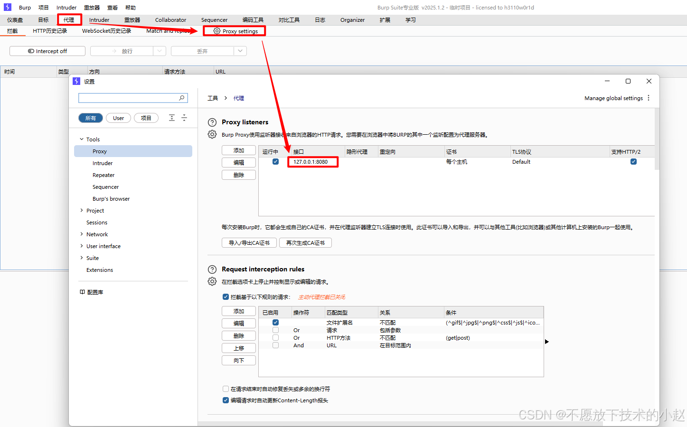Viewport: 687px width, 427px height.
Task: Close the settings dialog
Action: coord(649,81)
